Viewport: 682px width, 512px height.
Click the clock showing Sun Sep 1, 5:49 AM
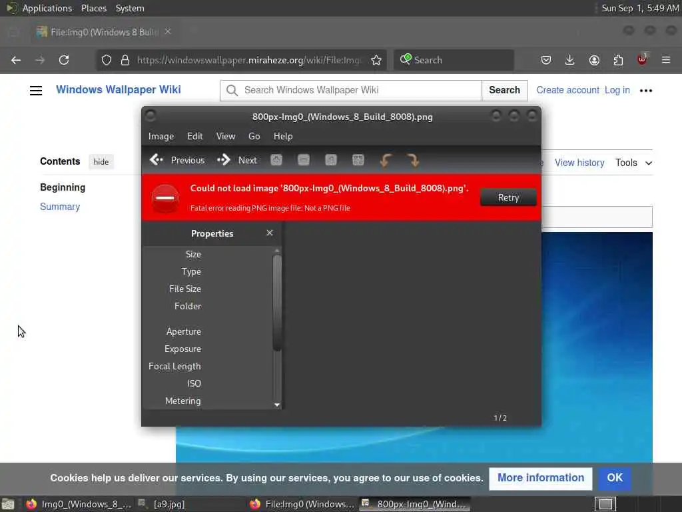640,8
